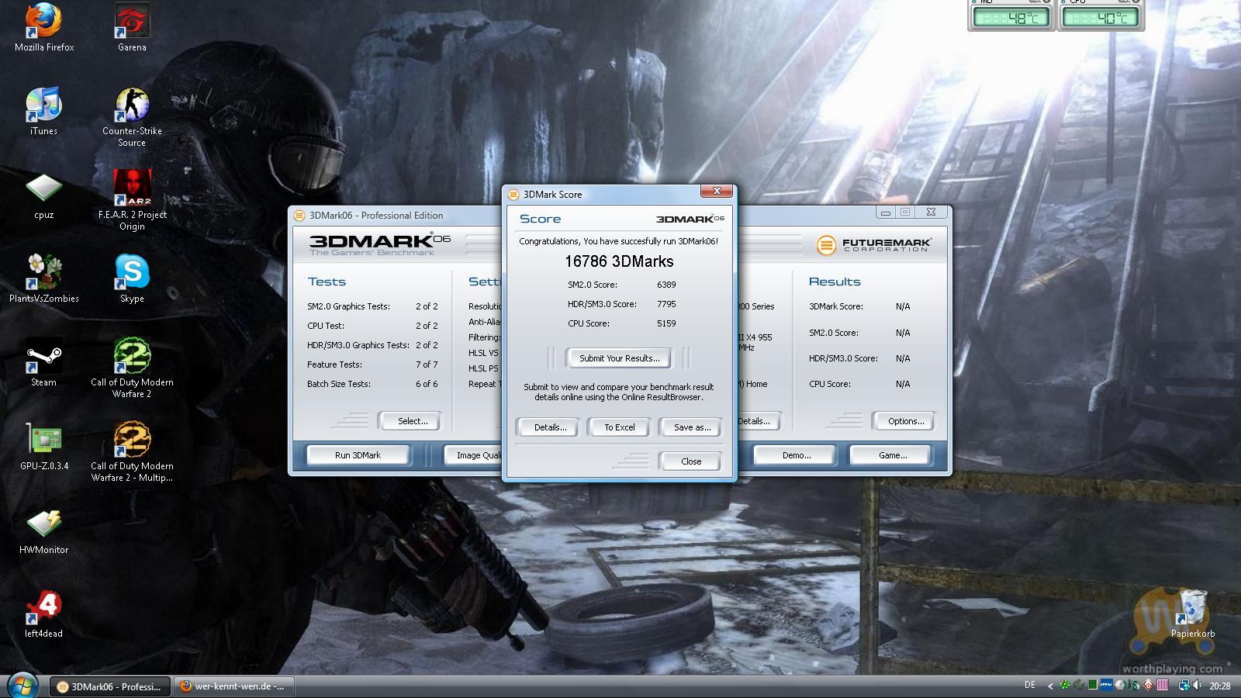1241x698 pixels.
Task: Switch to 3DMark06 taskbar button
Action: tap(110, 686)
